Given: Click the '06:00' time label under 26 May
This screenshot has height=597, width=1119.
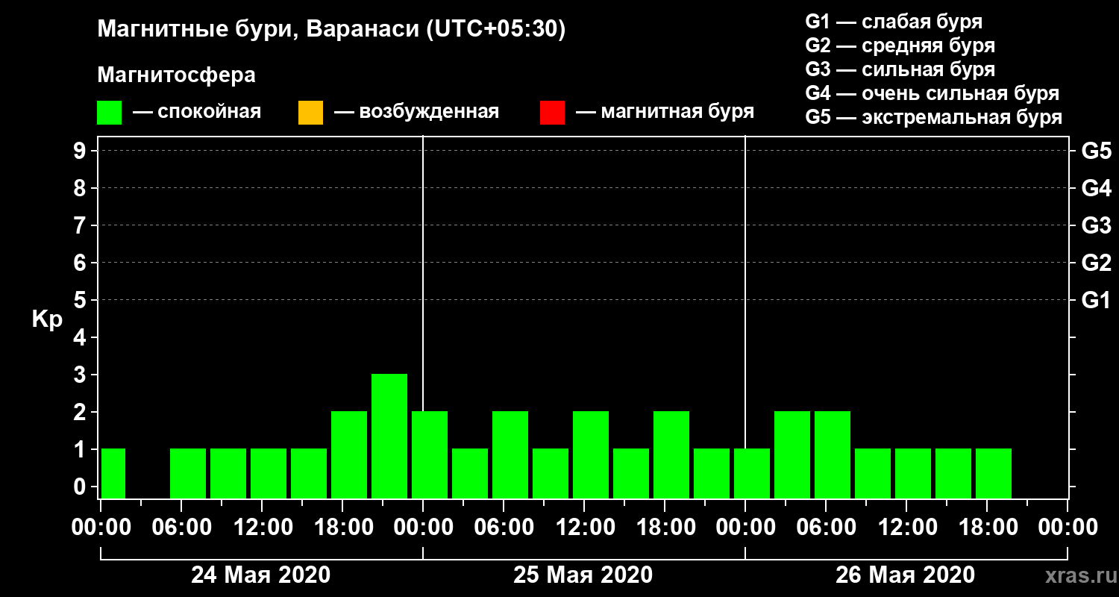Looking at the screenshot, I should pyautogui.click(x=826, y=527).
